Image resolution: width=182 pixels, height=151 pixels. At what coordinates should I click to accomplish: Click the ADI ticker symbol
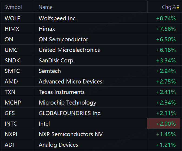pos(9,145)
